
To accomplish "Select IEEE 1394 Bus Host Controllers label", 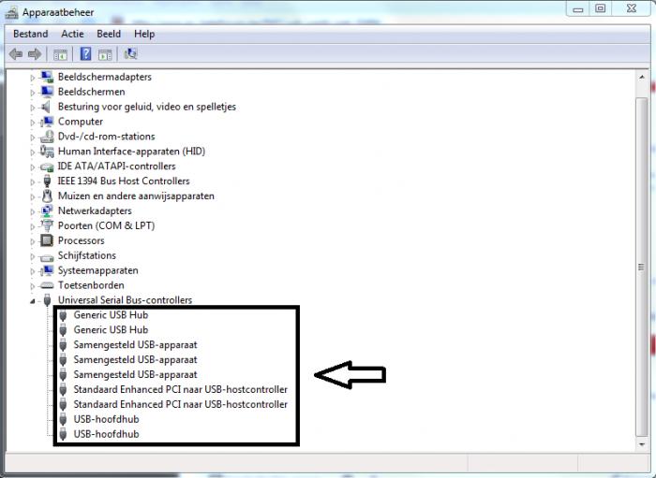I will 124,181.
